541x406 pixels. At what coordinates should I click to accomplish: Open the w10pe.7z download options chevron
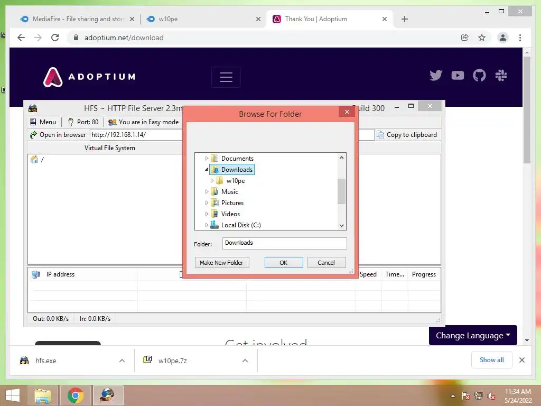(245, 361)
